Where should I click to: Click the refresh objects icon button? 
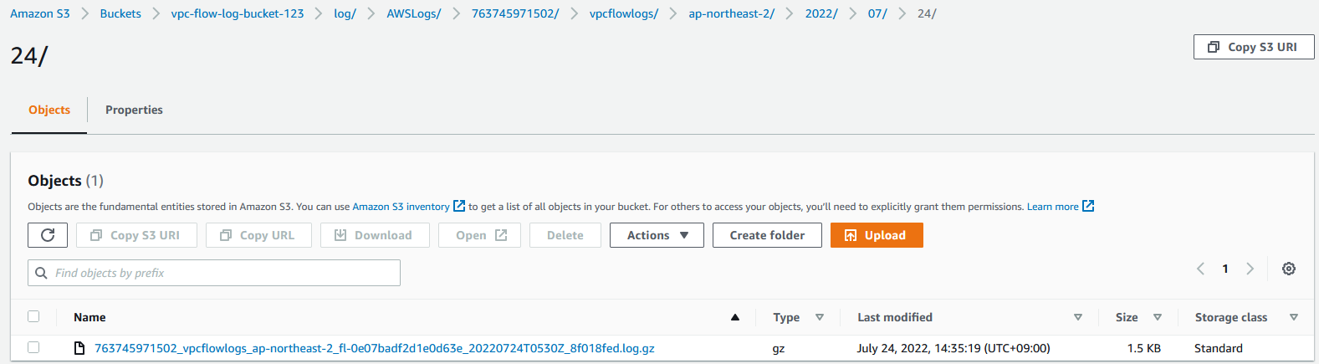coord(48,235)
